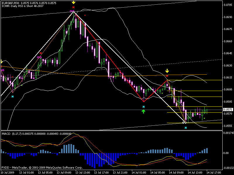The height and width of the screenshot is (175, 234).
Task: Select the yellow down arrow above the 0.8612 swing high
Action: click(x=167, y=71)
